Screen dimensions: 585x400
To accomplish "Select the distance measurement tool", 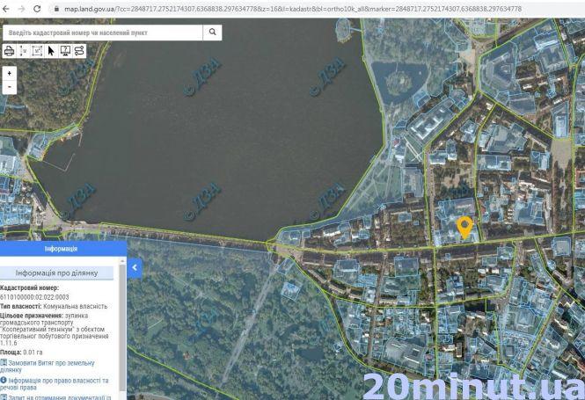I will point(23,50).
